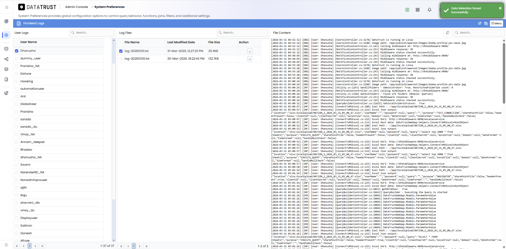Open the monitoring dashboard sidebar icon
This screenshot has height=249, width=506.
click(6, 93)
